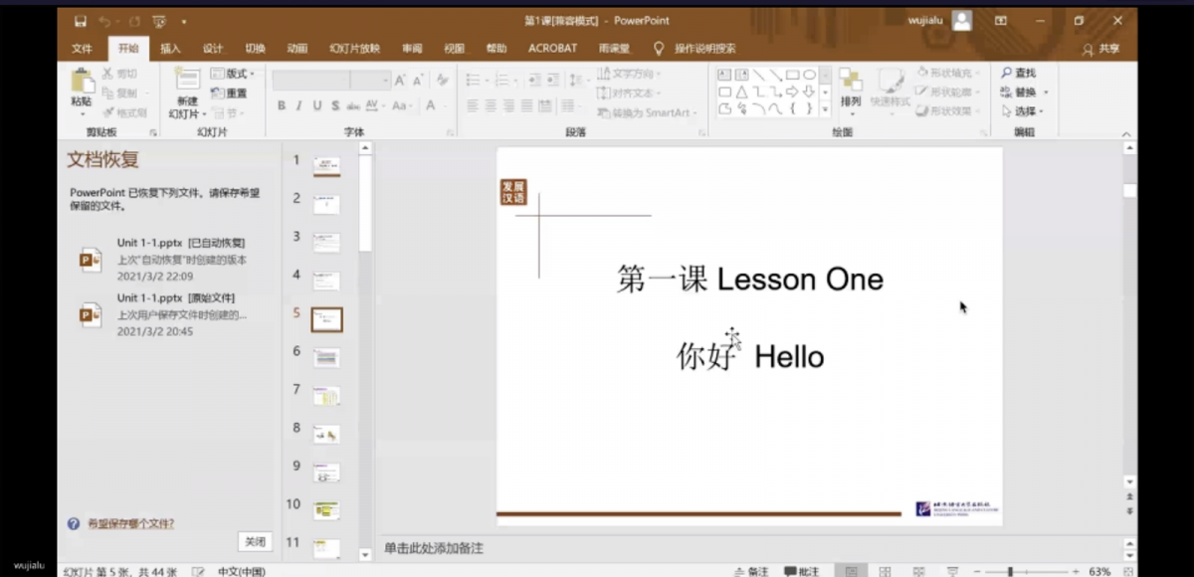Viewport: 1194px width, 577px height.
Task: Open the spell-check icon in the status bar
Action: pos(199,572)
